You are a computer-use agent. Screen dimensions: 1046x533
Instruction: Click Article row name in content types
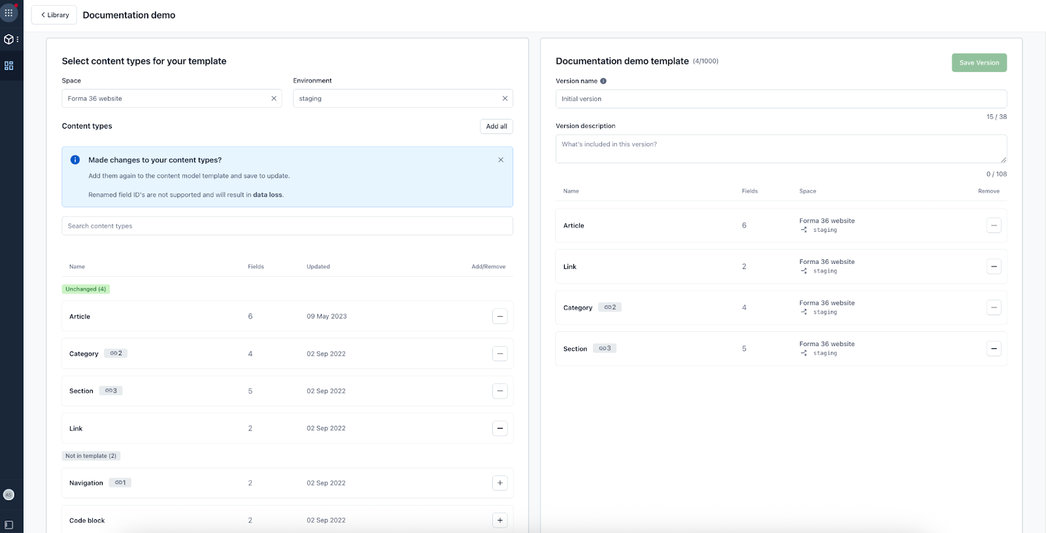point(80,317)
